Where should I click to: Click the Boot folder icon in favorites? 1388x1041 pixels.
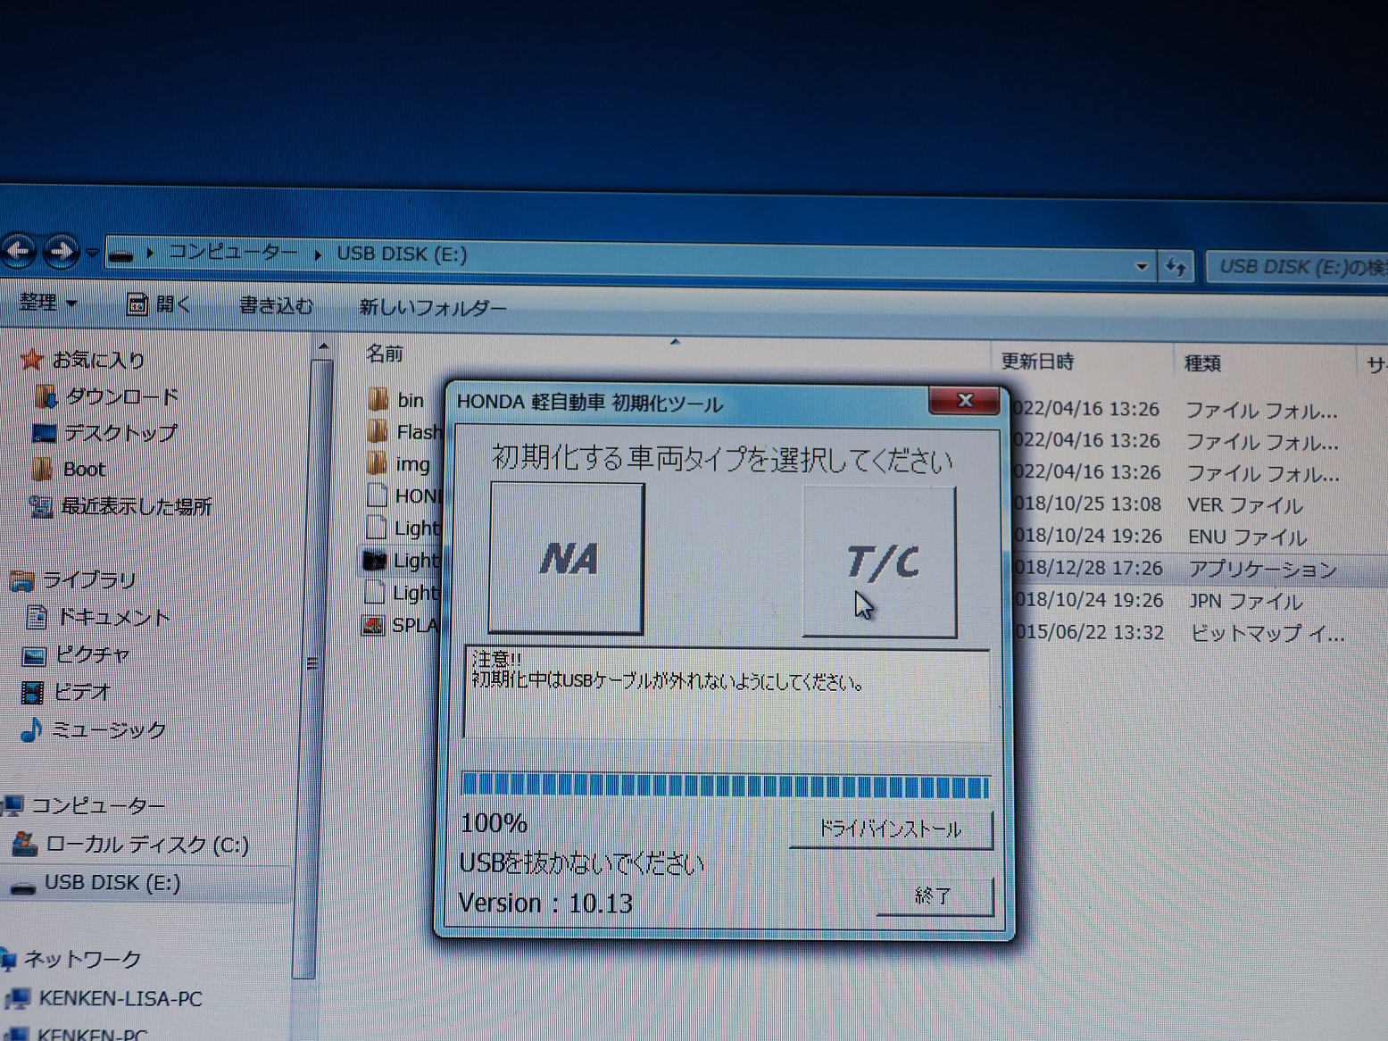point(42,469)
